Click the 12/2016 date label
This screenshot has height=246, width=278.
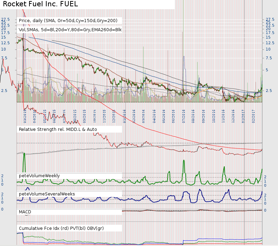click(x=233, y=116)
